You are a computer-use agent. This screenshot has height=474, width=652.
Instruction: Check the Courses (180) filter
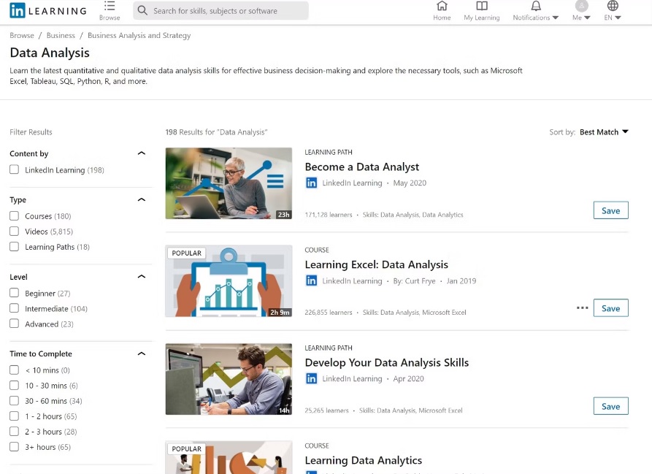tap(14, 215)
